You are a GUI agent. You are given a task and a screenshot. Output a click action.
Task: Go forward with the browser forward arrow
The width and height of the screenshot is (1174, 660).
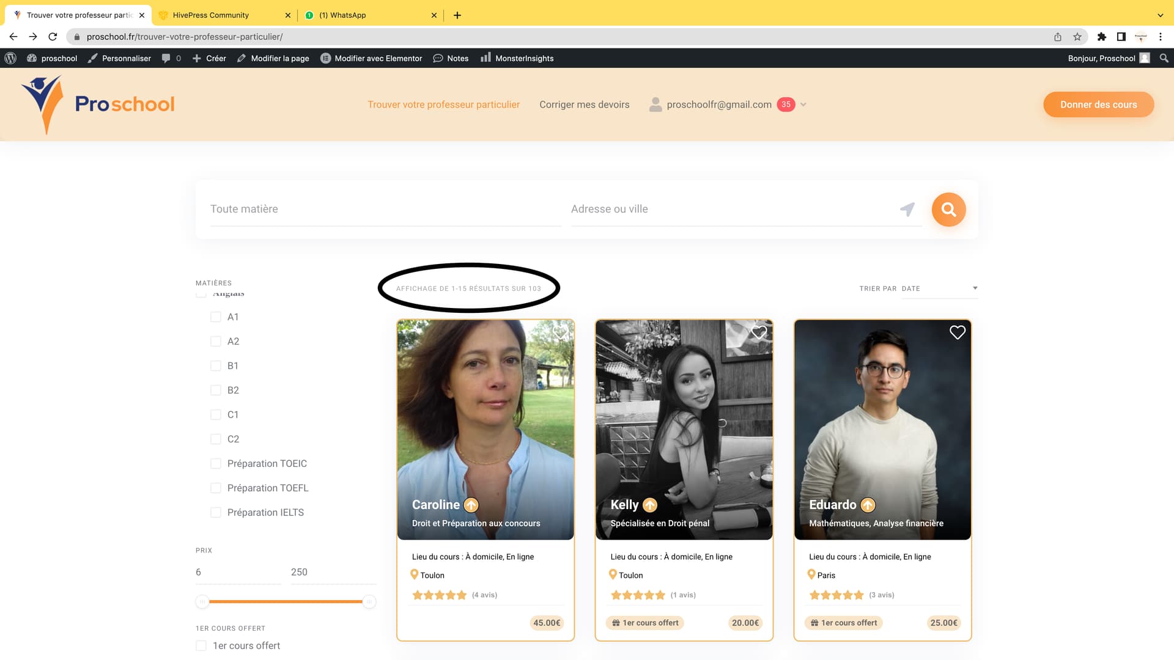coord(33,37)
